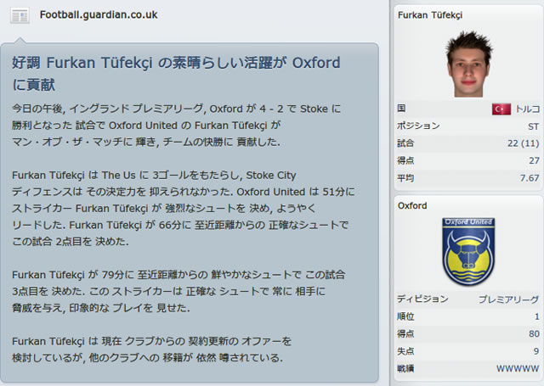Click the goals conceded value 9

[x=536, y=351]
